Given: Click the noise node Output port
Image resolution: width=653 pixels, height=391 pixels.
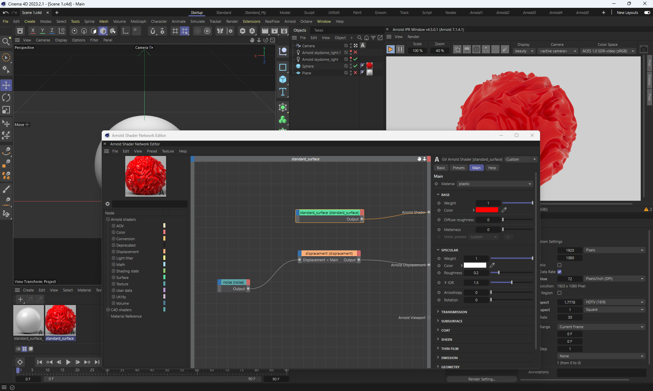Looking at the screenshot, I should 248,289.
